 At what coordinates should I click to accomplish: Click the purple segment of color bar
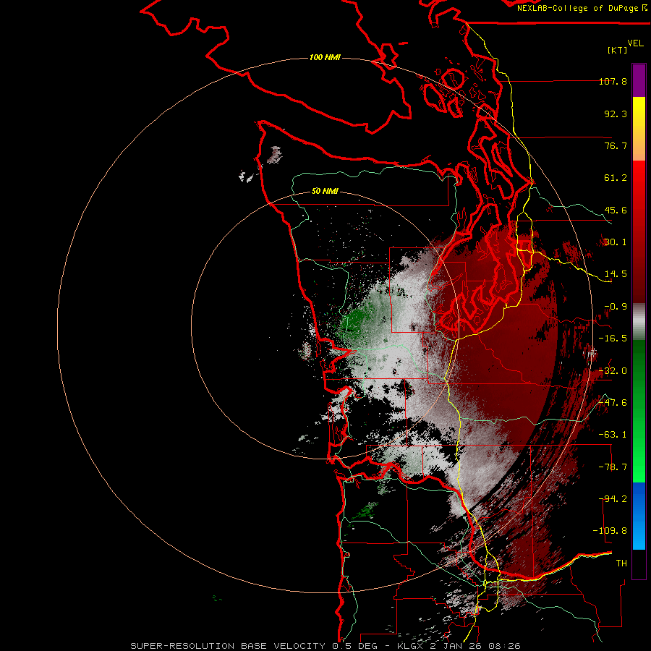[639, 80]
